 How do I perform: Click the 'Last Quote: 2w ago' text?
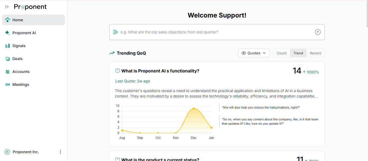133,81
